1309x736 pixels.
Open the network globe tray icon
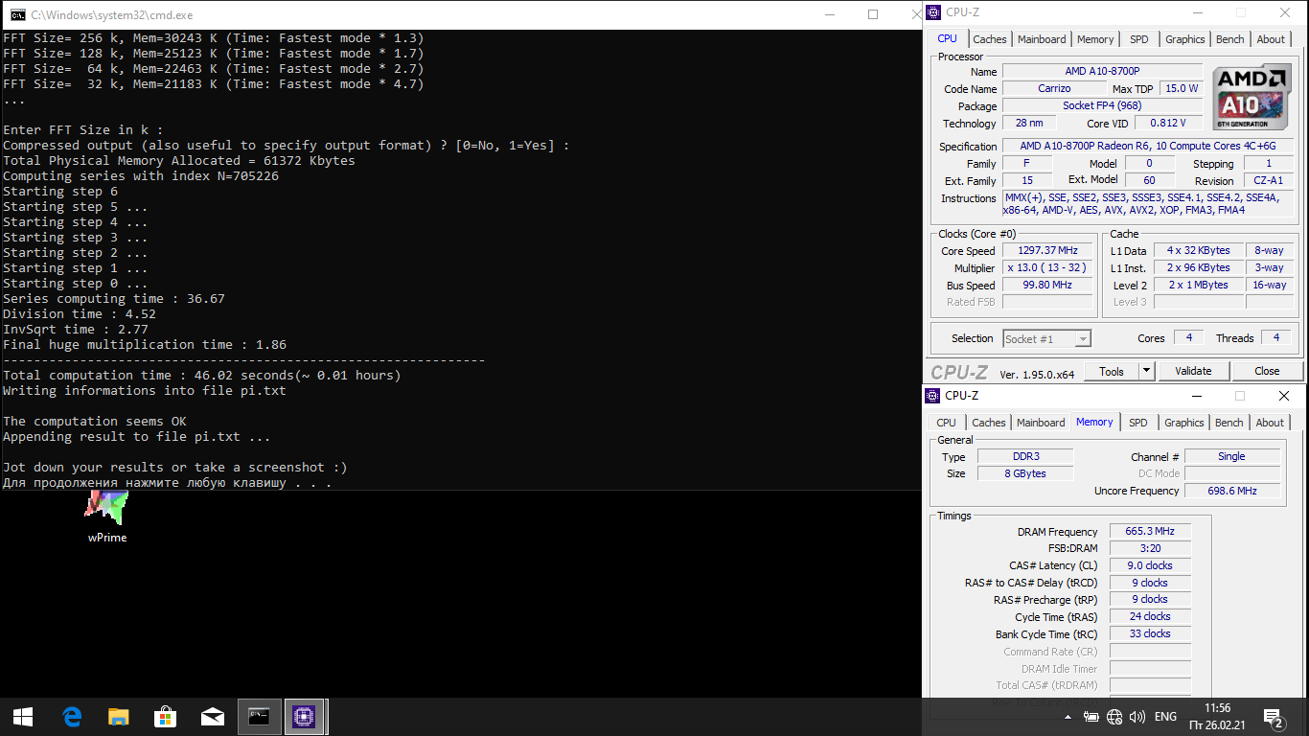pyautogui.click(x=1114, y=717)
